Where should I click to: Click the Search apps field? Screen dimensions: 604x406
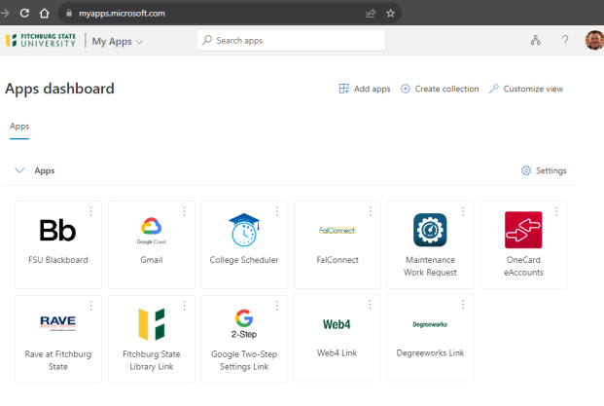(x=291, y=41)
